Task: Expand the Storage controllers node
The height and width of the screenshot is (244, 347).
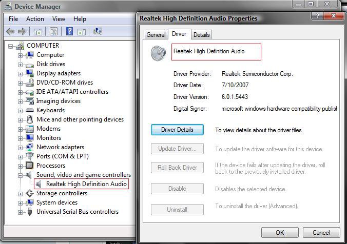Action: click(20, 194)
